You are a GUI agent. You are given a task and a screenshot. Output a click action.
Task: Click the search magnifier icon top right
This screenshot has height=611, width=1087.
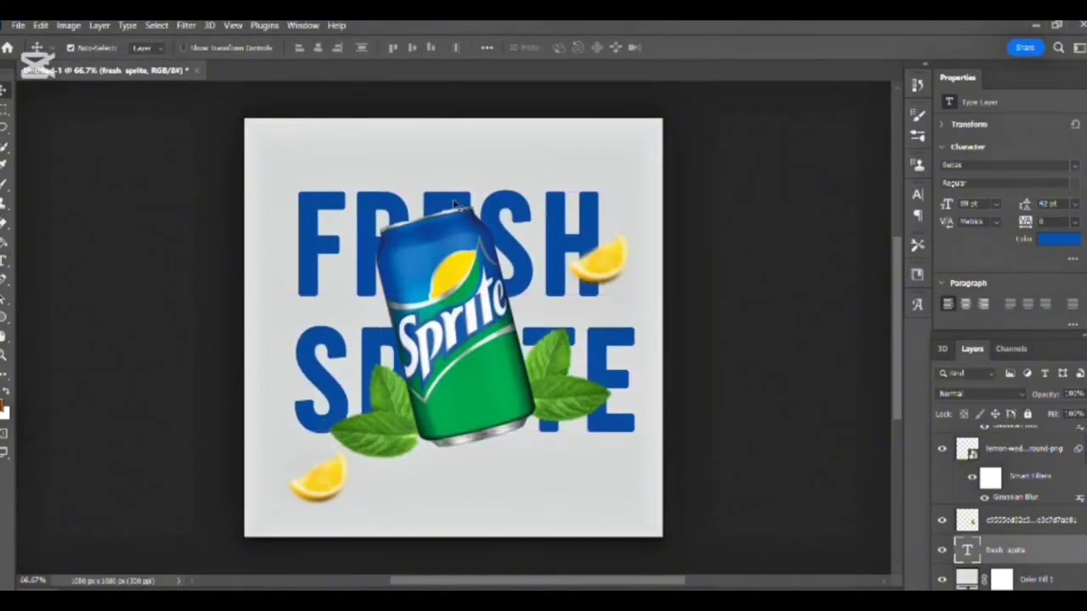(x=1058, y=48)
